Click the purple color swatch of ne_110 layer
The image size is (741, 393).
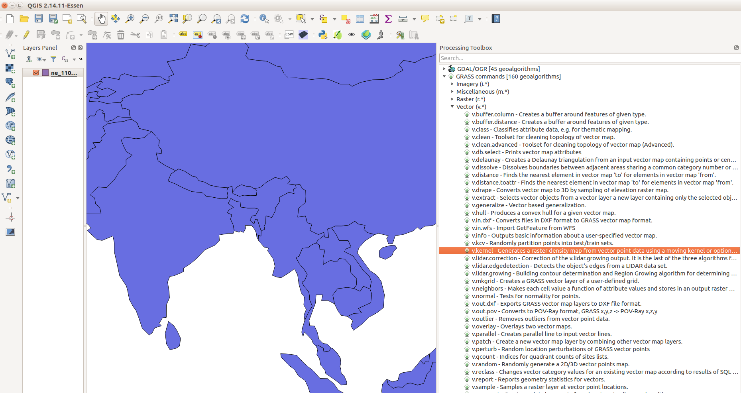coord(45,73)
